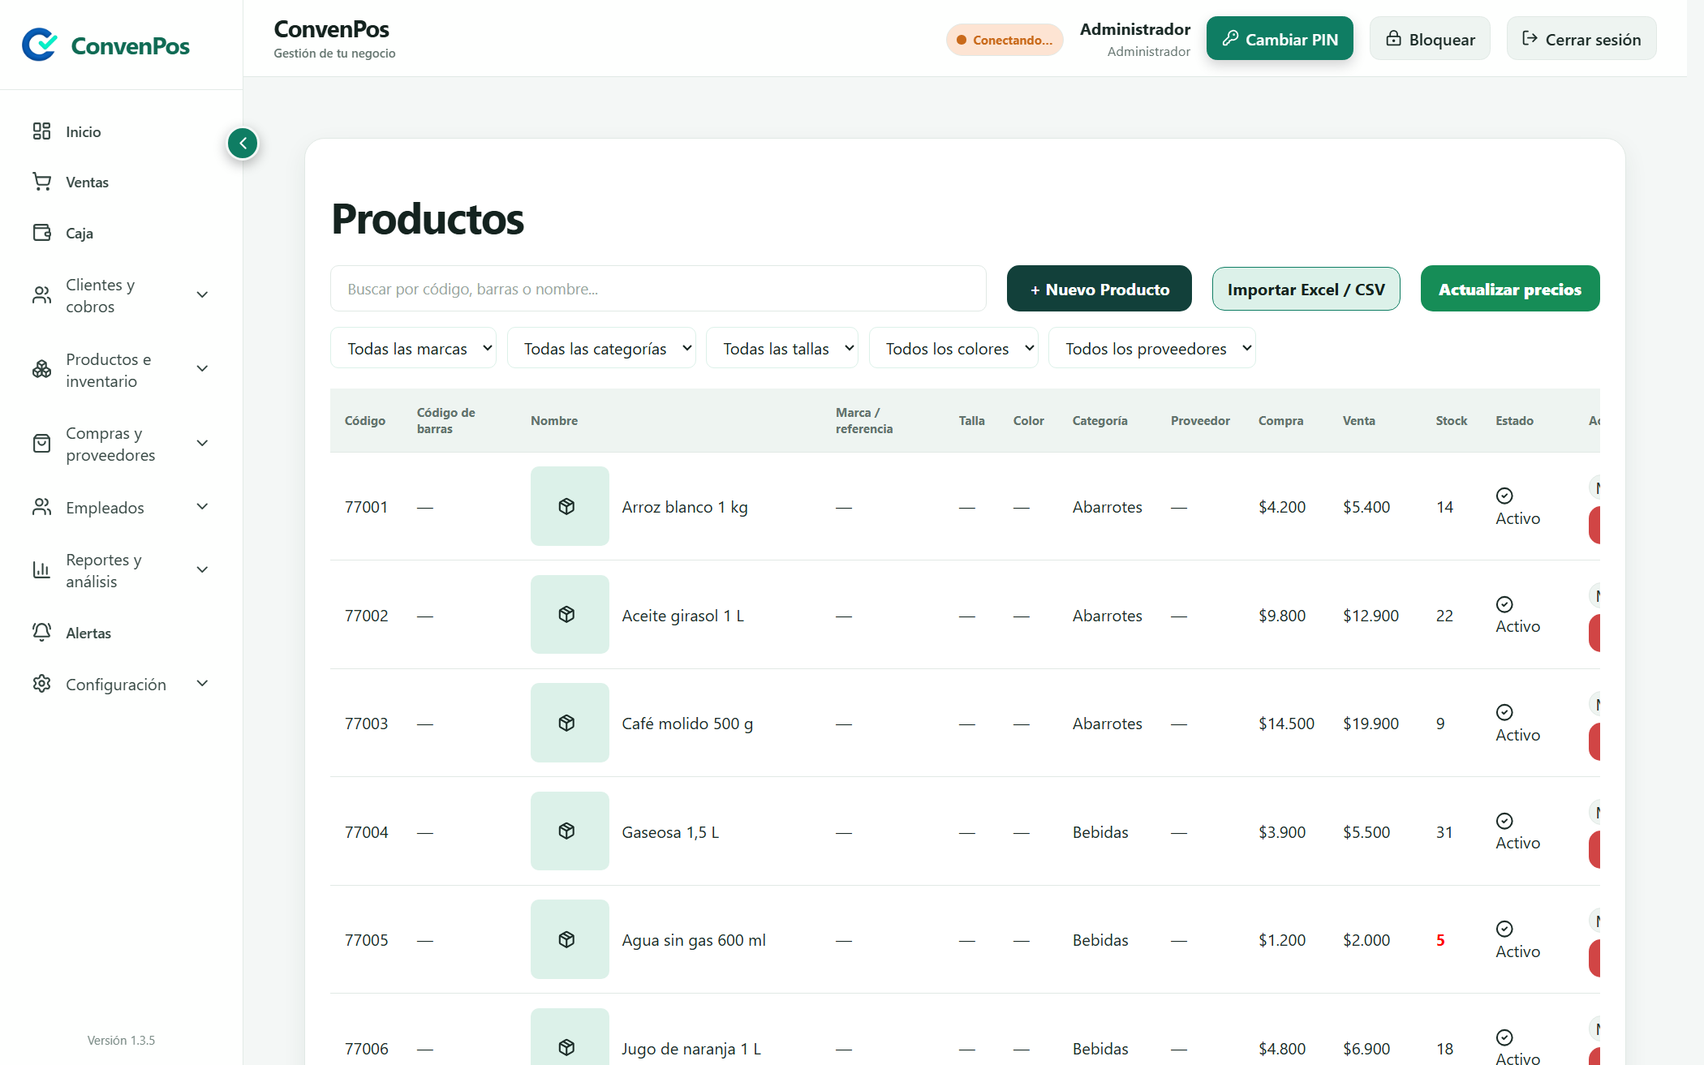Expand Compras y proveedores chevron

[x=203, y=444]
